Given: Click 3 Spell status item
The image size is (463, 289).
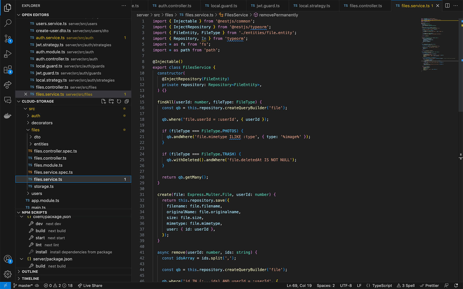Looking at the screenshot, I should [406, 285].
